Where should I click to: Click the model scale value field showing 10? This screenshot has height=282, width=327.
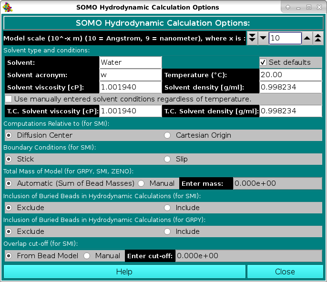[285, 38]
